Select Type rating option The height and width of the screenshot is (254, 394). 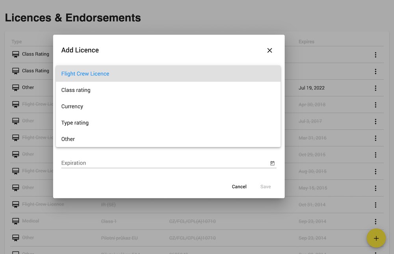tap(75, 123)
